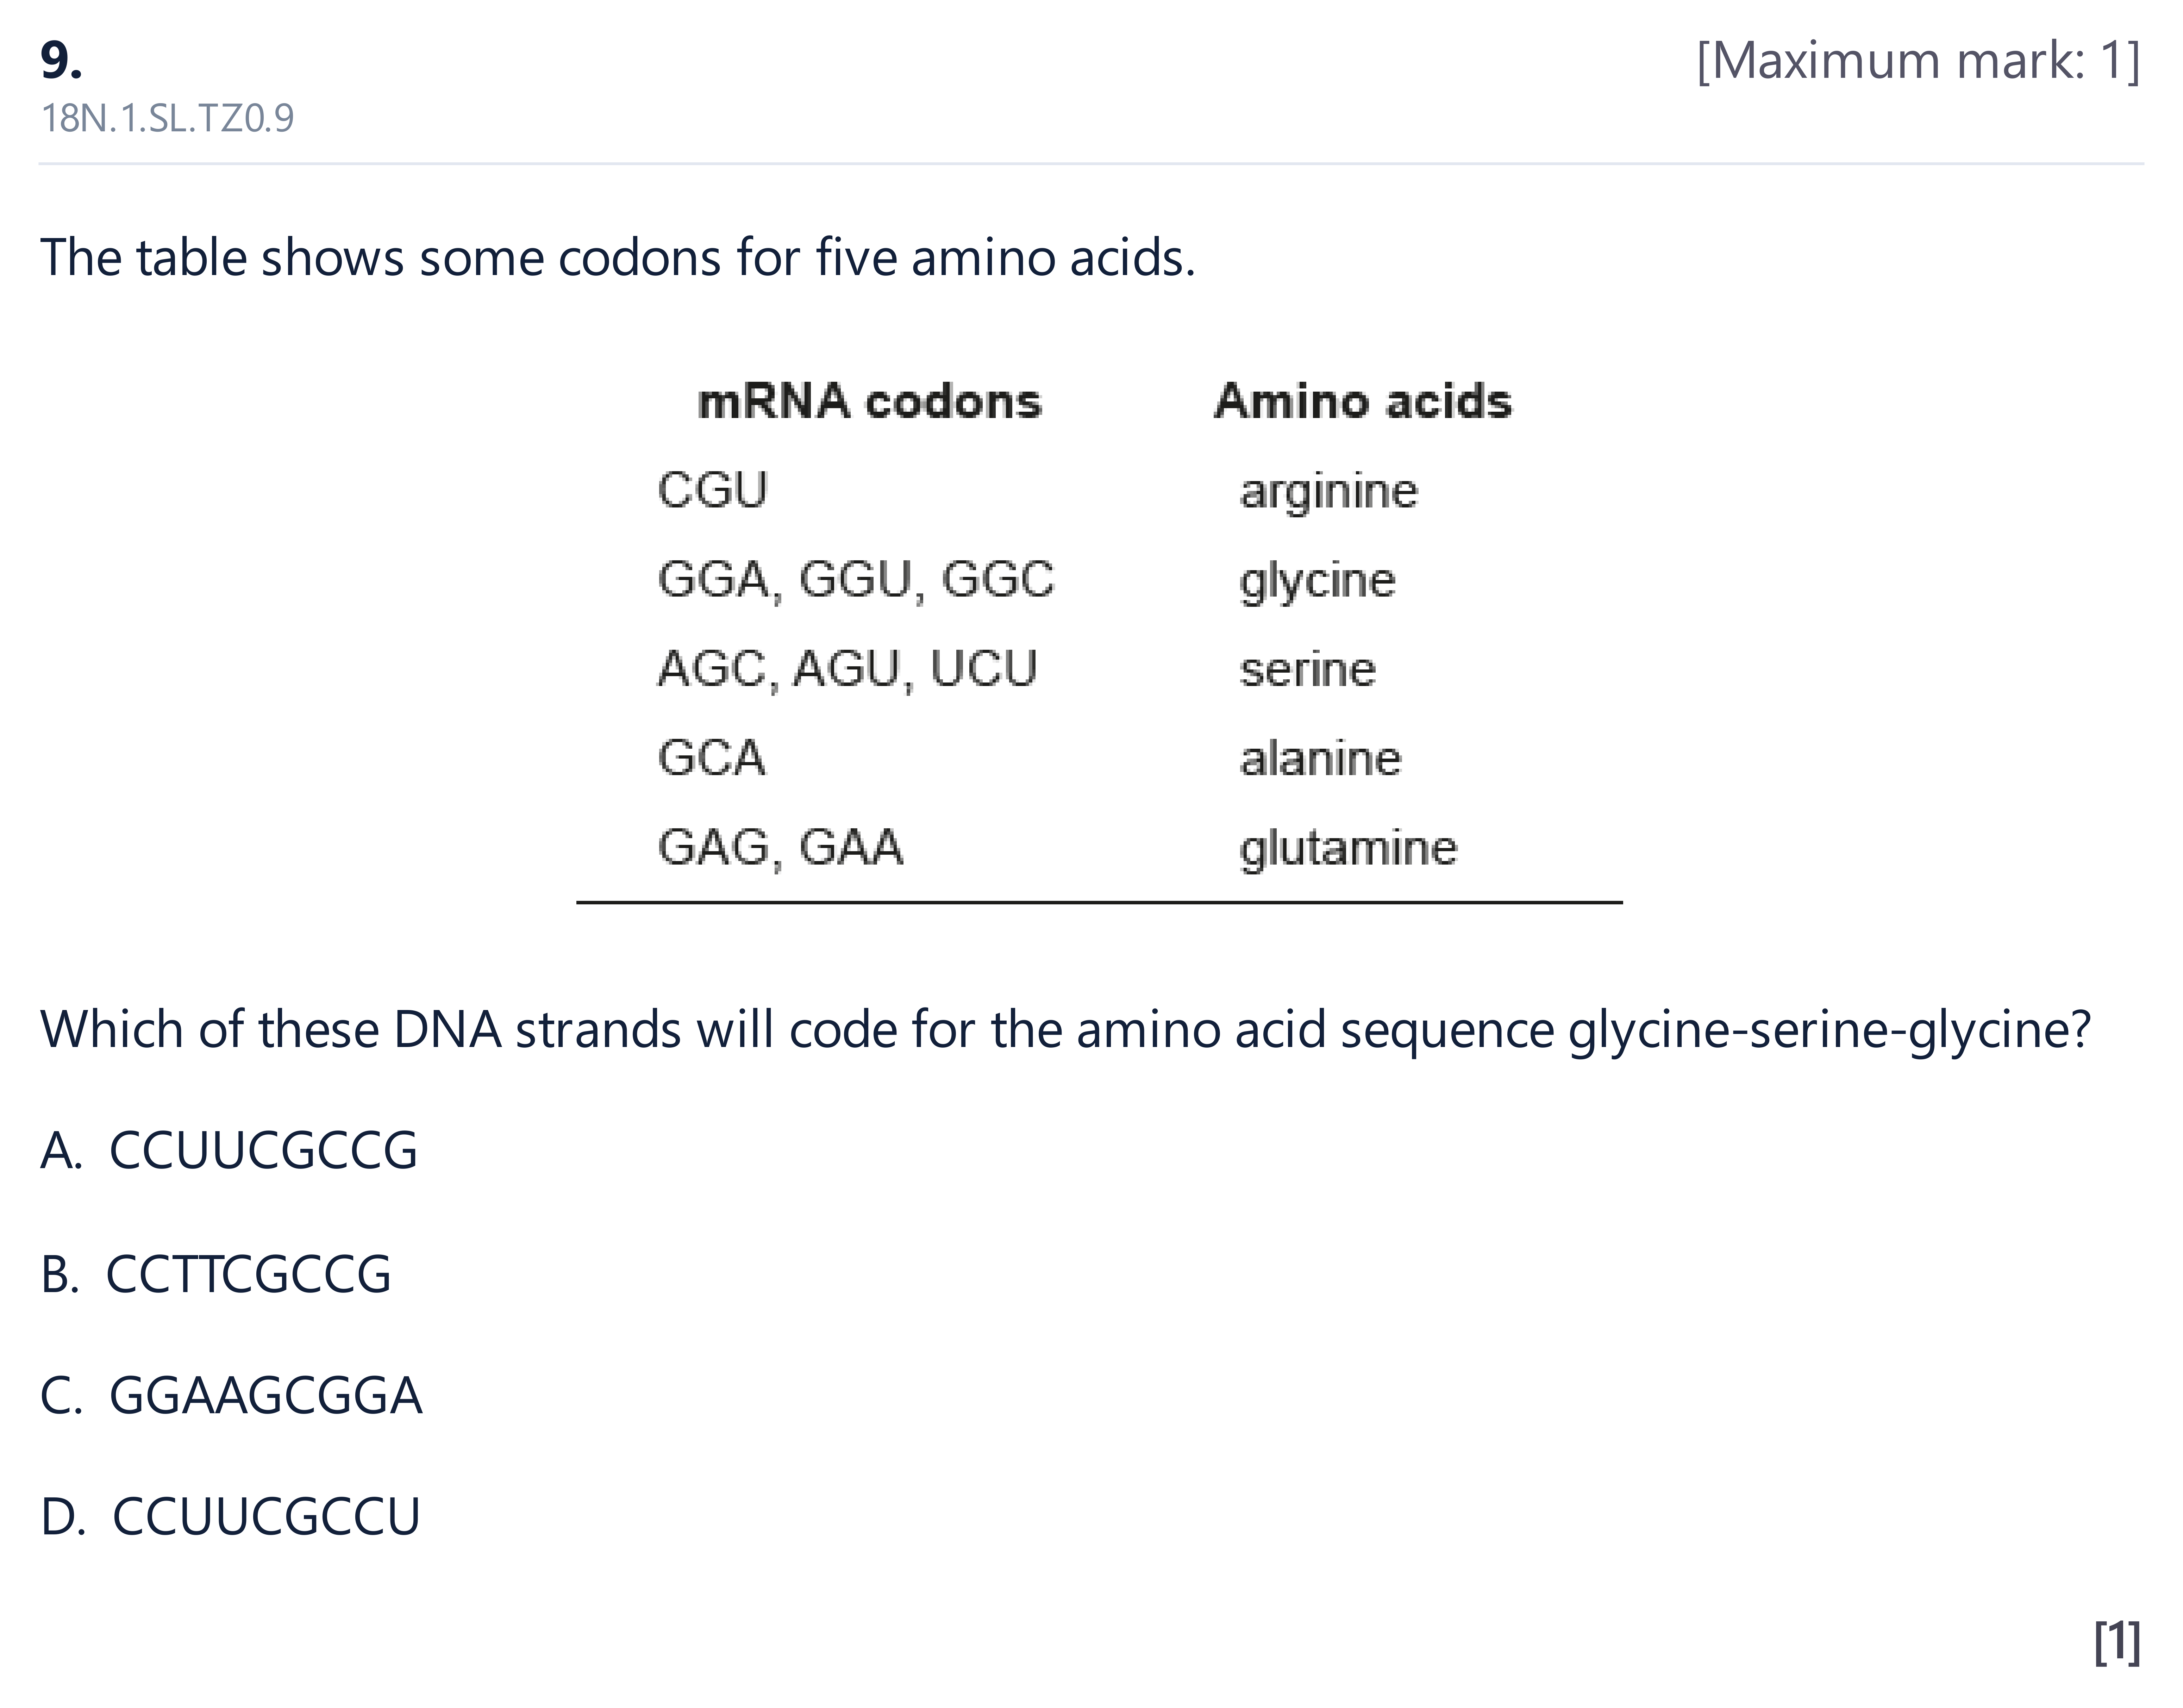Click the GGA, GGU, GGC codon row
The width and height of the screenshot is (2183, 1708).
pos(856,580)
